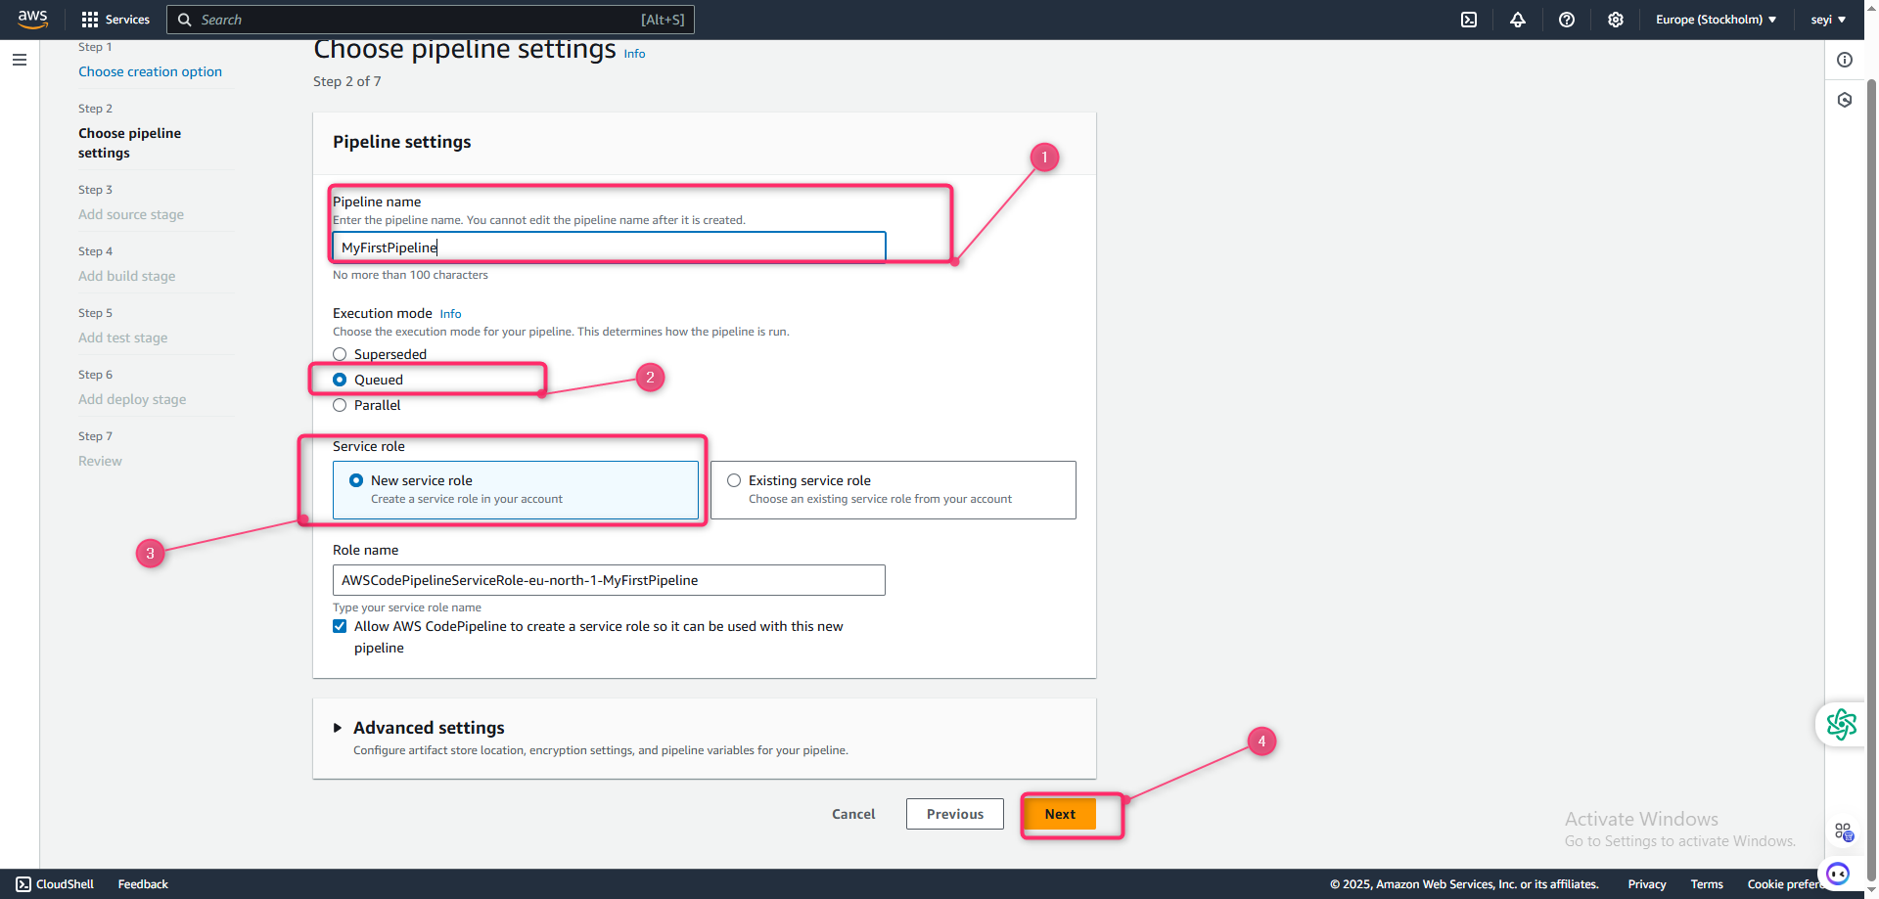Screen dimensions: 1879x899
Task: Open Cookie preferences footer link
Action: pyautogui.click(x=1785, y=884)
